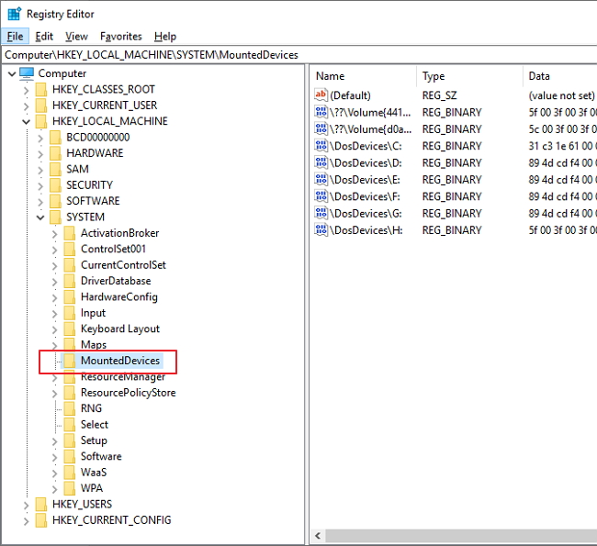
Task: Collapse the SYSTEM key chevron
Action: point(40,217)
